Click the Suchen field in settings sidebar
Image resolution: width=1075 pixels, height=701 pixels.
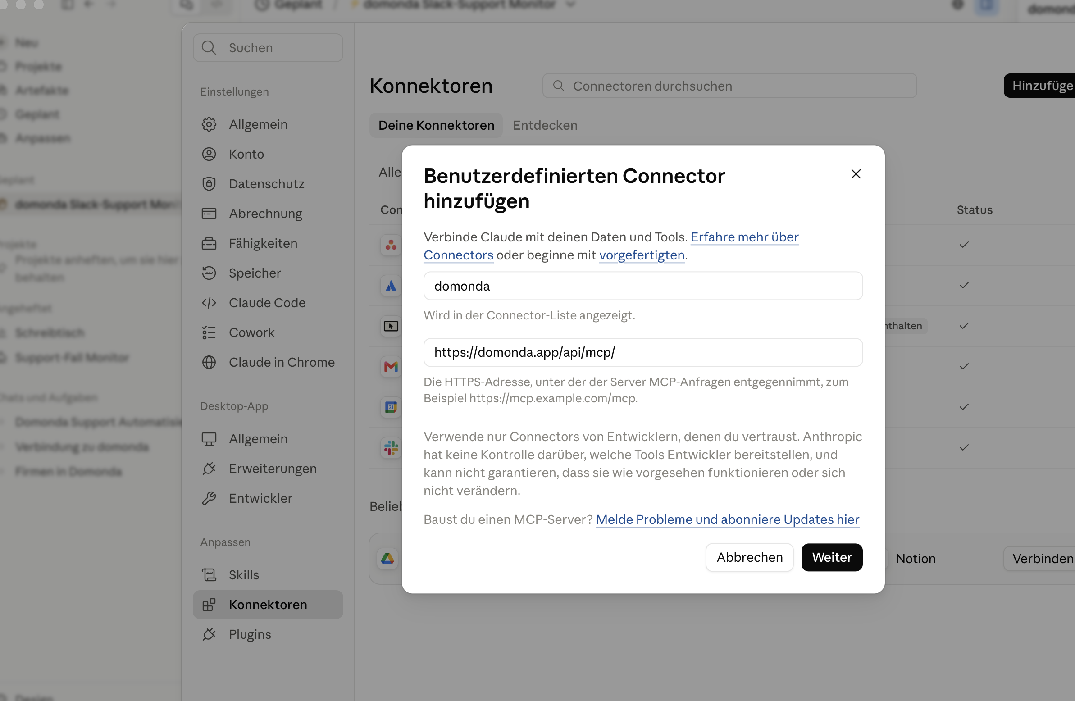coord(268,47)
